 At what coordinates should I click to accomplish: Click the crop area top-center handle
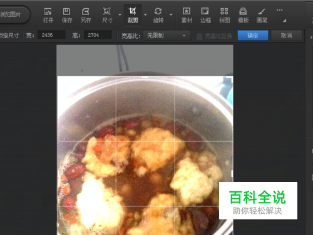pyautogui.click(x=145, y=77)
